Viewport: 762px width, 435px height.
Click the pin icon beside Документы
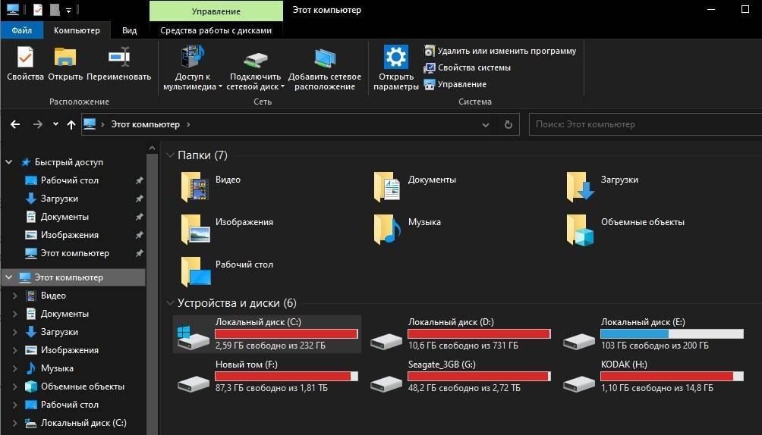click(139, 217)
